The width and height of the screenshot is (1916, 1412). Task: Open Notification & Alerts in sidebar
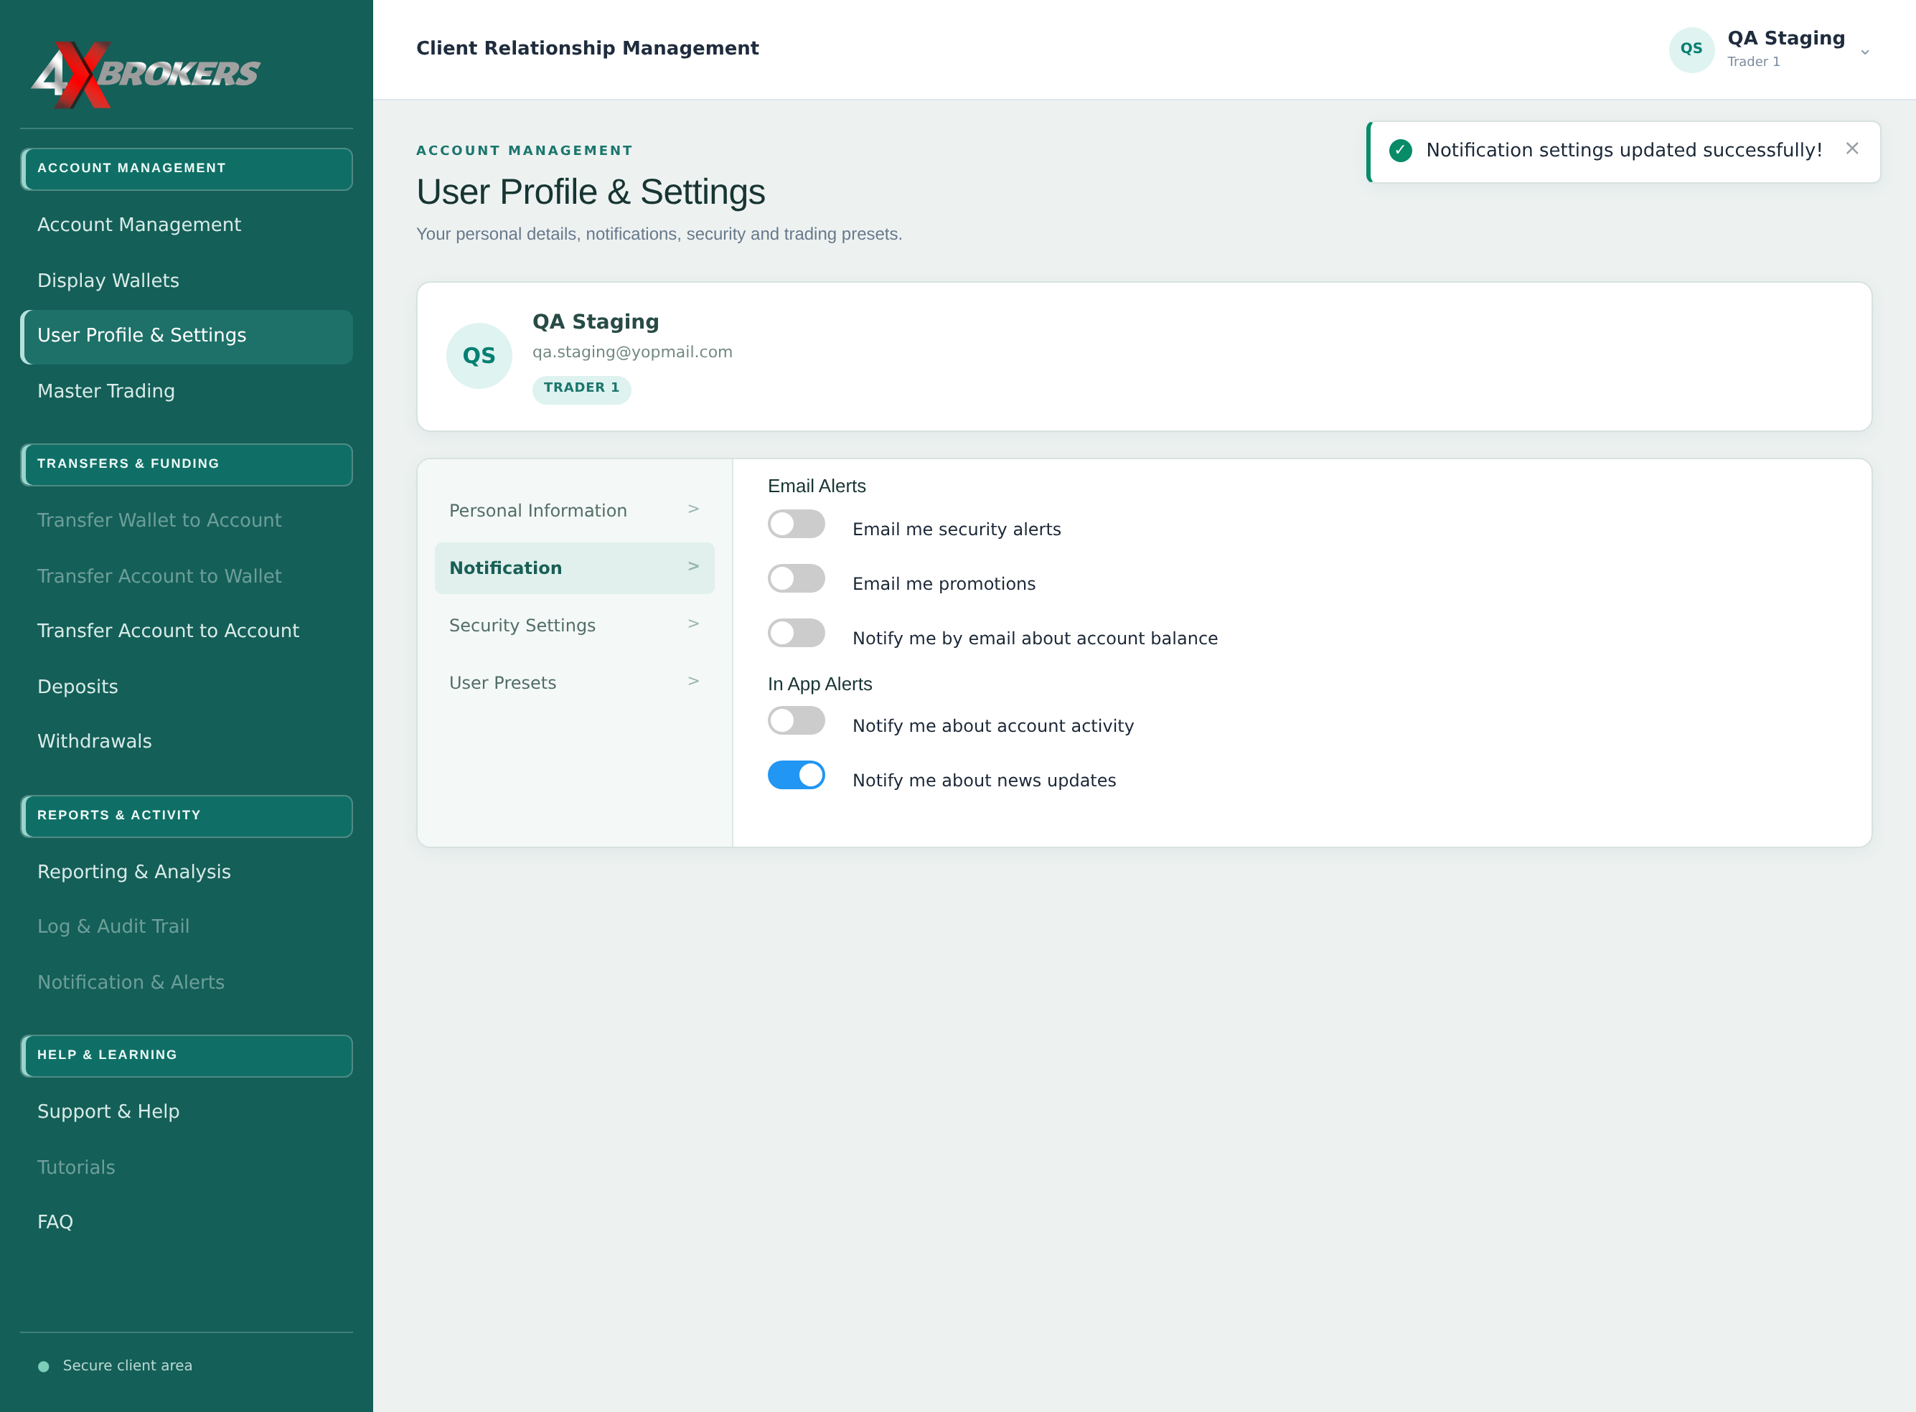tap(187, 982)
